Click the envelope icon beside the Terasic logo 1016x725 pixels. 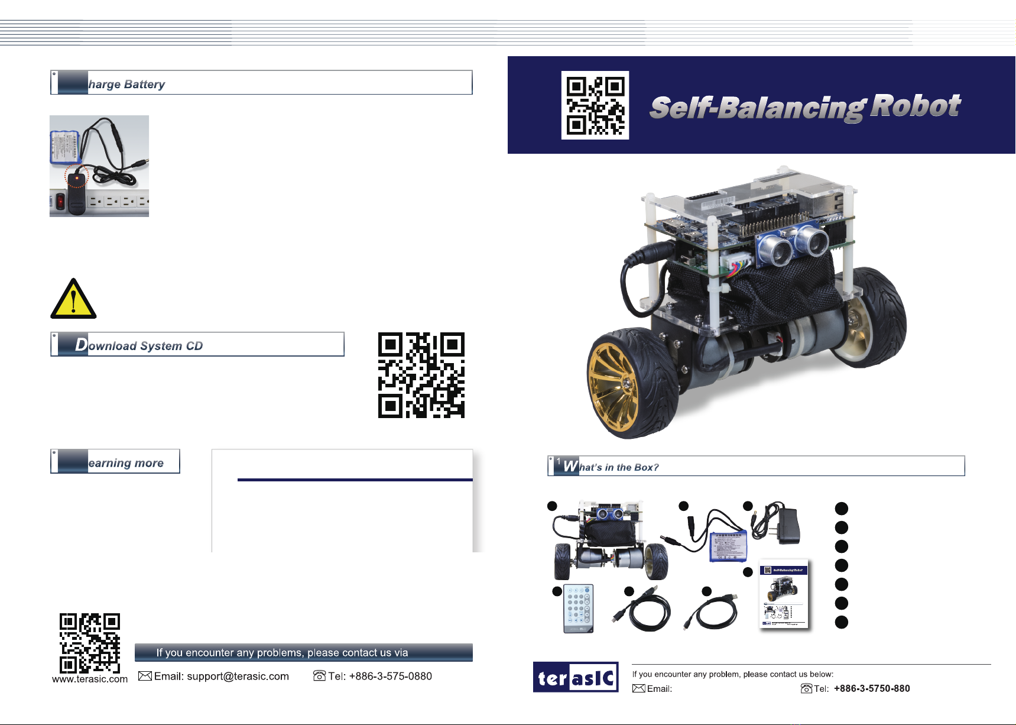[x=638, y=688]
